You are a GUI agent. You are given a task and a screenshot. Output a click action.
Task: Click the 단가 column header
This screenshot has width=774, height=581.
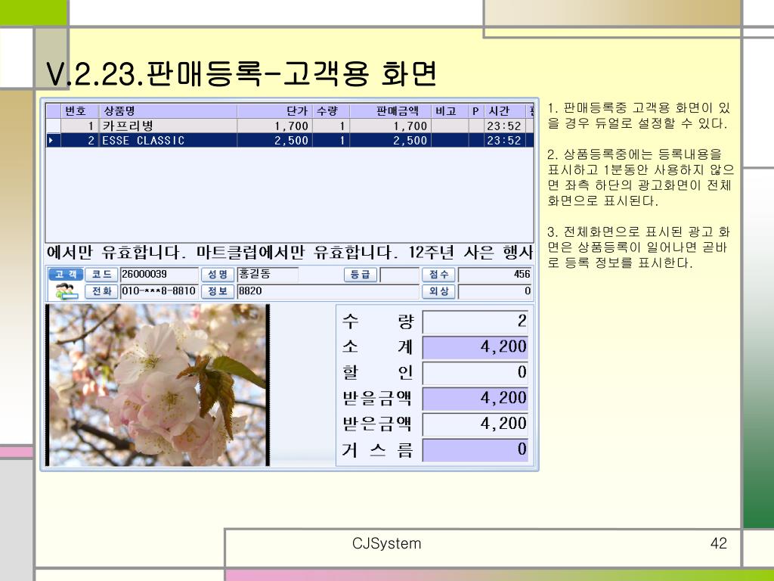pyautogui.click(x=274, y=111)
